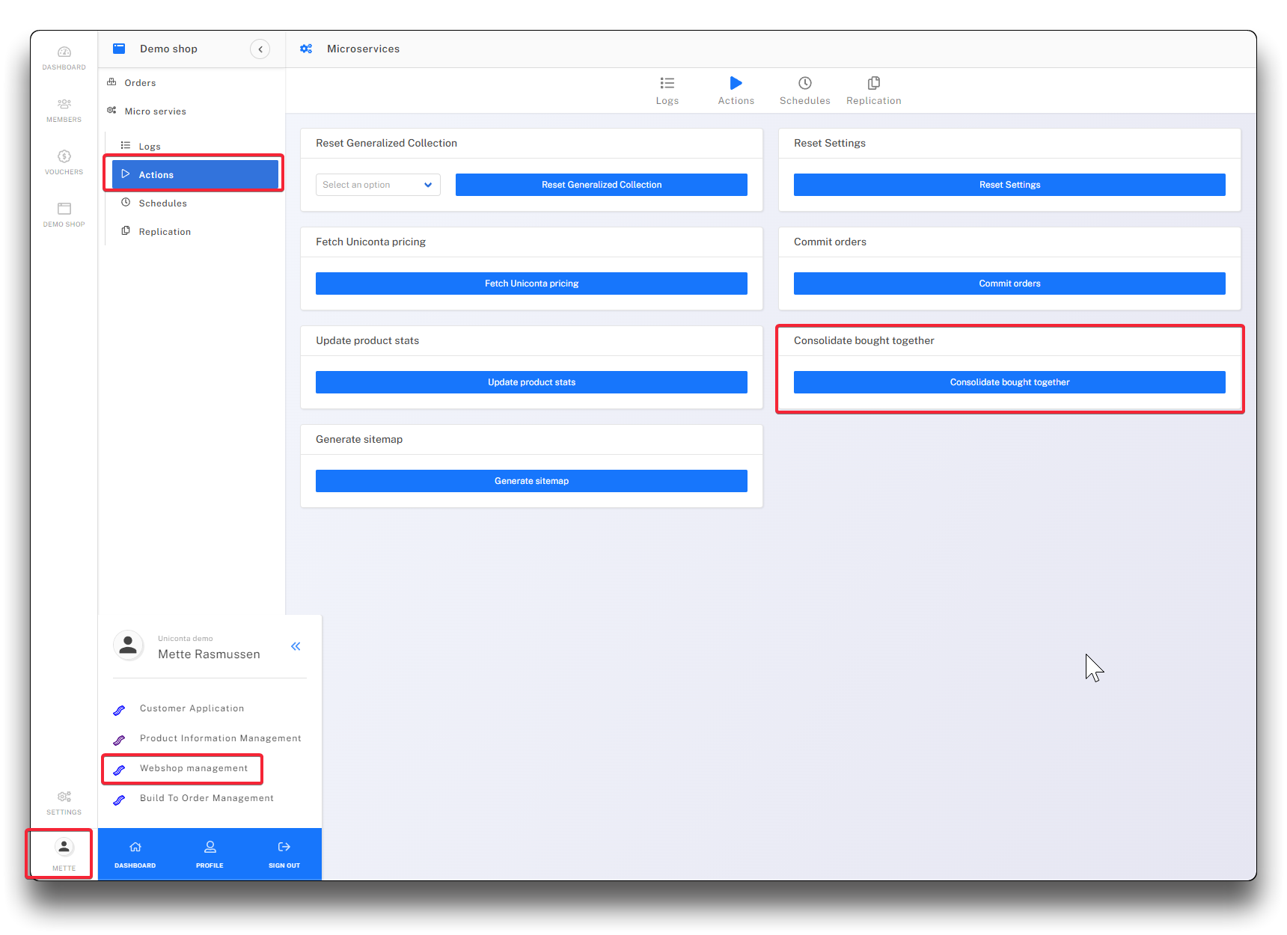1287x935 pixels.
Task: Open the Logs tab at top
Action: point(667,91)
